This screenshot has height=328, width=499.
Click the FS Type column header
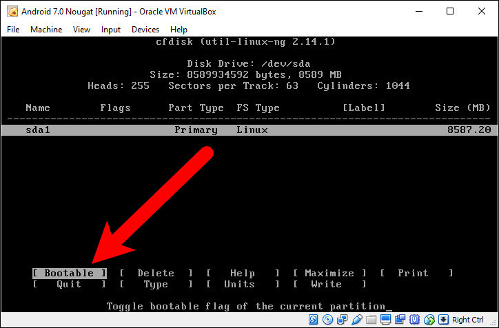258,108
